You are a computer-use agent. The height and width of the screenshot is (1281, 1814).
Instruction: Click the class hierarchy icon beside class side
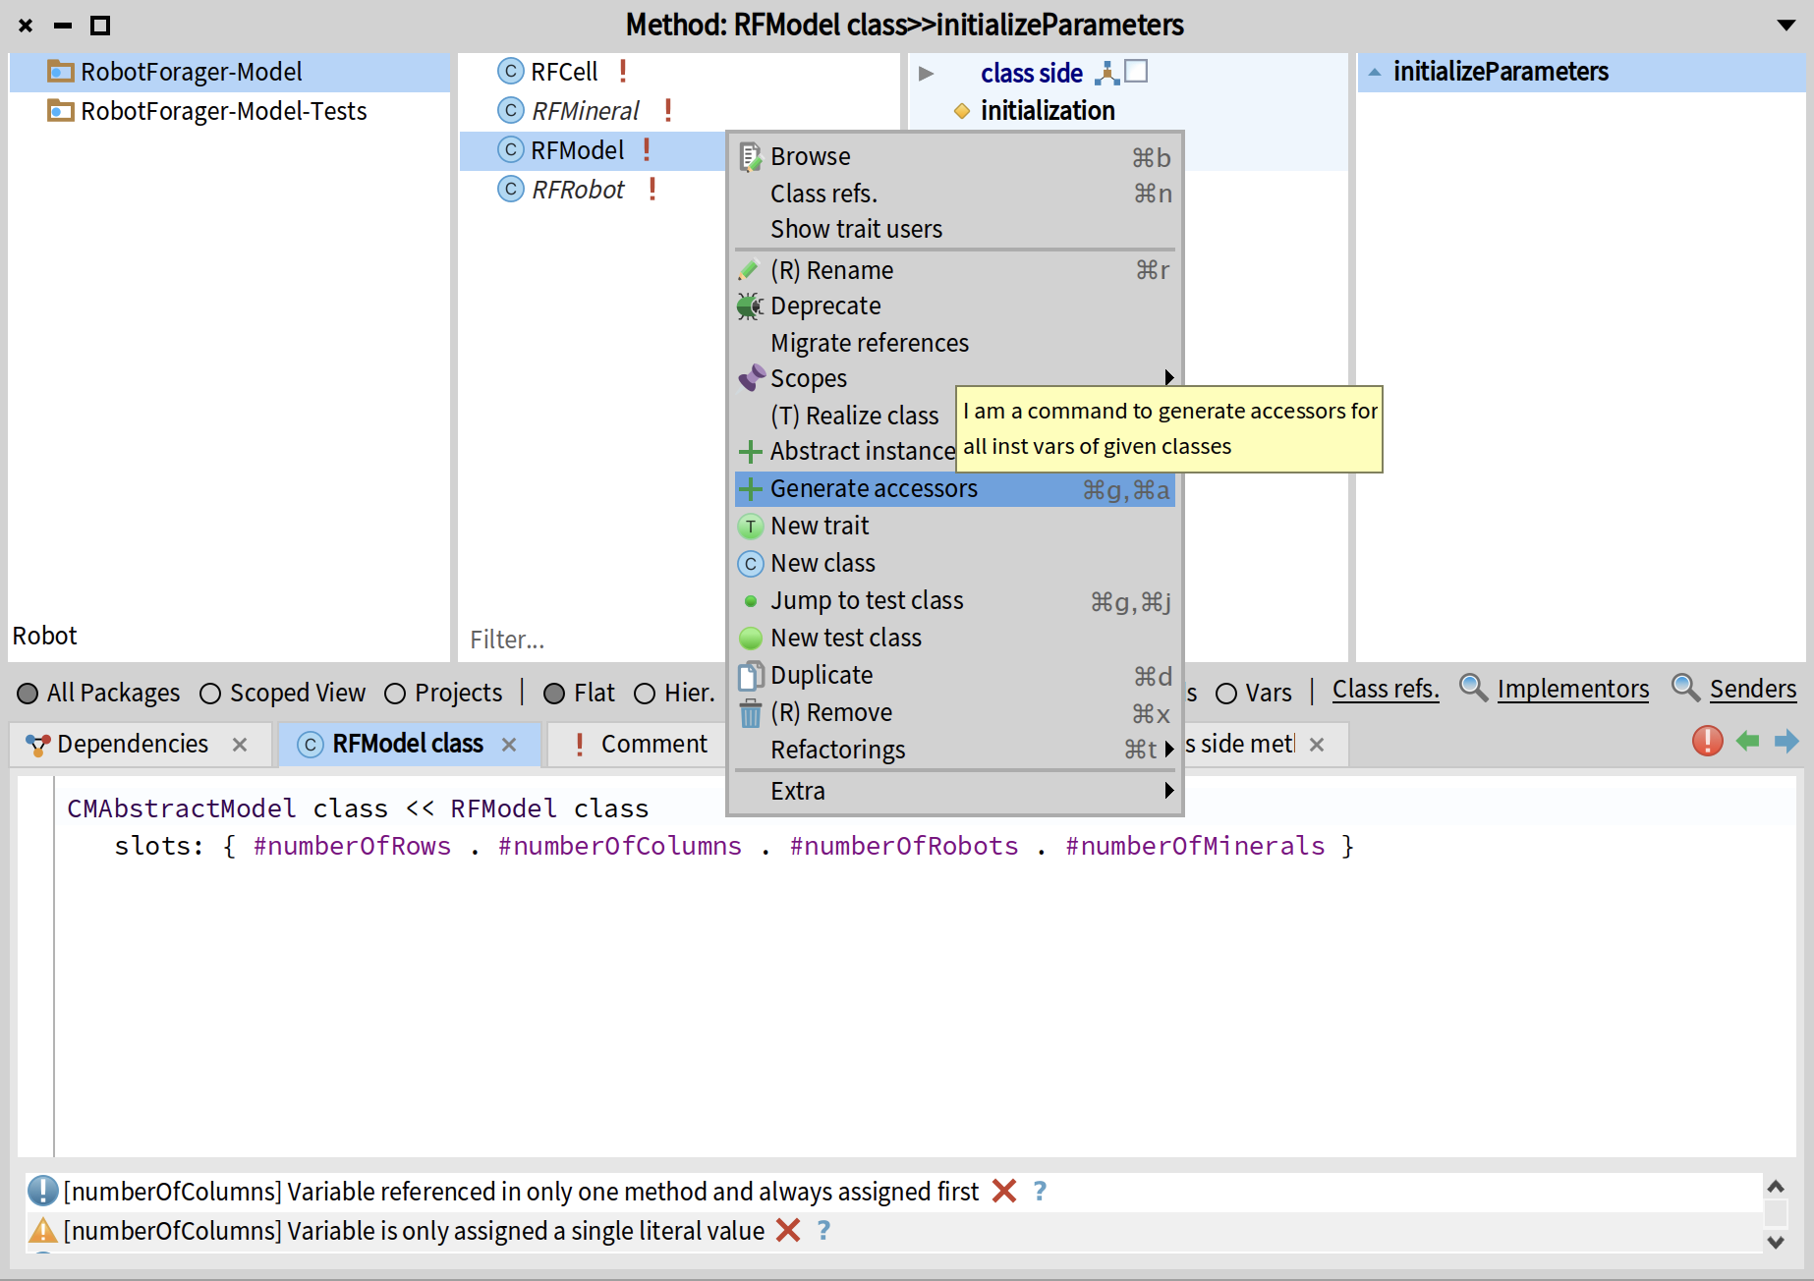point(1106,73)
